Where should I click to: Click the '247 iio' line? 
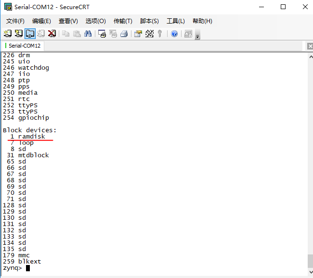tap(16, 74)
